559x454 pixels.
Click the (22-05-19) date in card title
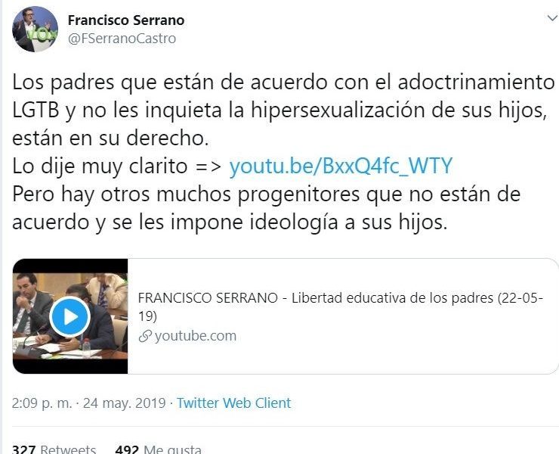coord(520,298)
